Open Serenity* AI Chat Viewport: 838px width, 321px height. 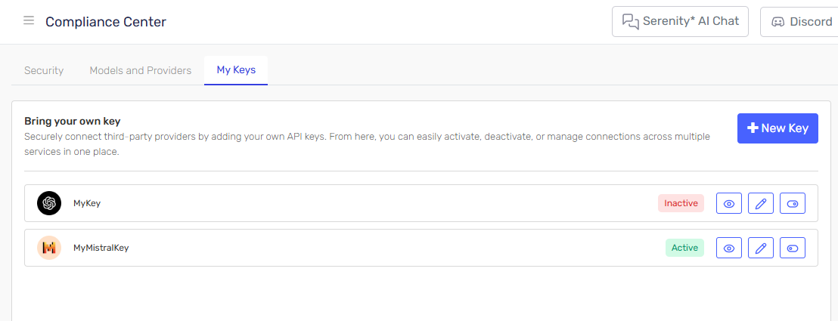click(680, 21)
